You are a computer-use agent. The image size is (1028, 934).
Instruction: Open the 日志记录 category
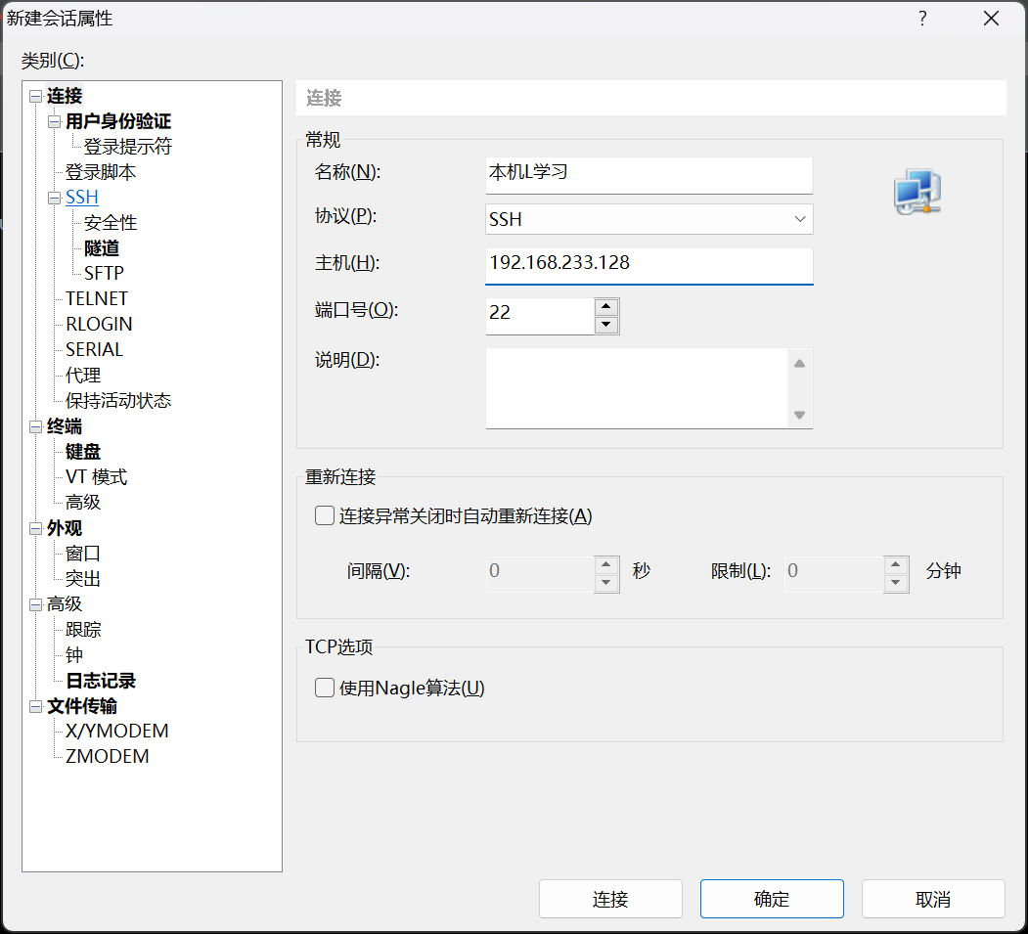coord(100,681)
